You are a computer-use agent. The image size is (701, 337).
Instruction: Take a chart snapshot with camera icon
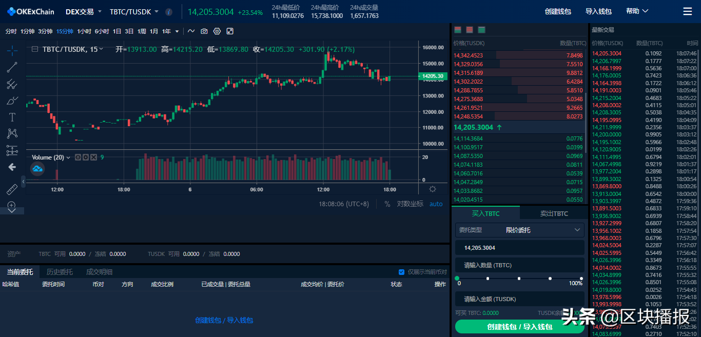(204, 31)
